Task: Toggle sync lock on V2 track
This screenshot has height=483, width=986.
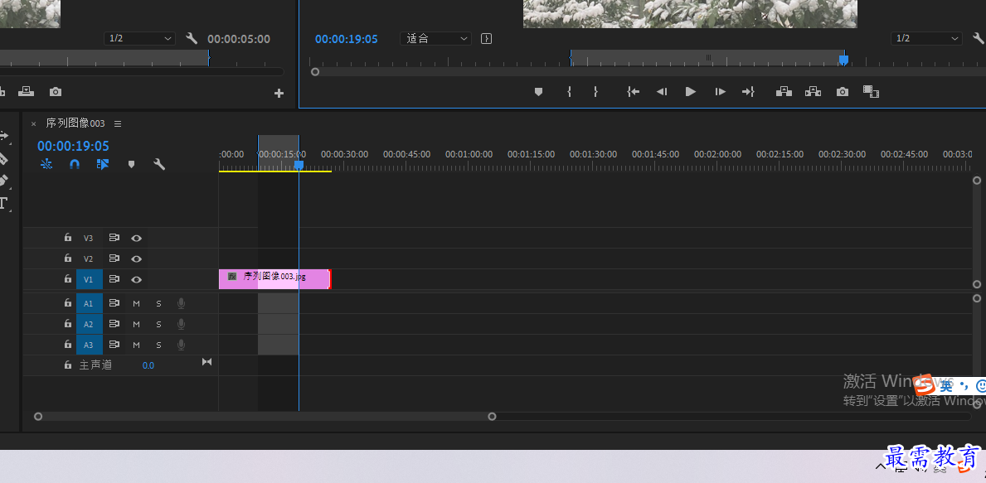Action: click(x=114, y=258)
